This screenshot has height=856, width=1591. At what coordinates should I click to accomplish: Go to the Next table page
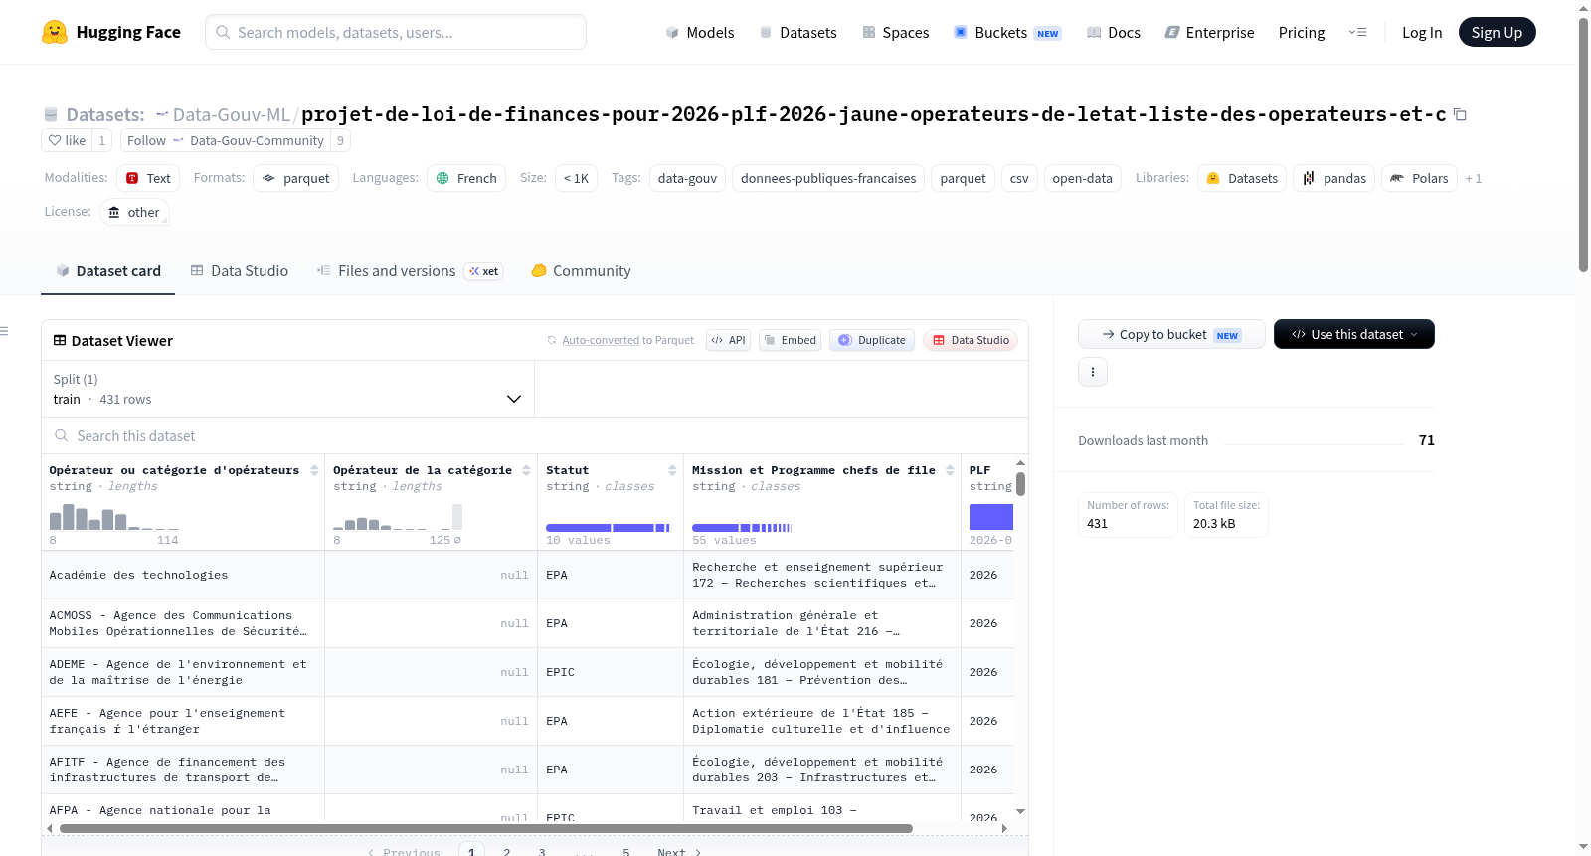(x=679, y=852)
